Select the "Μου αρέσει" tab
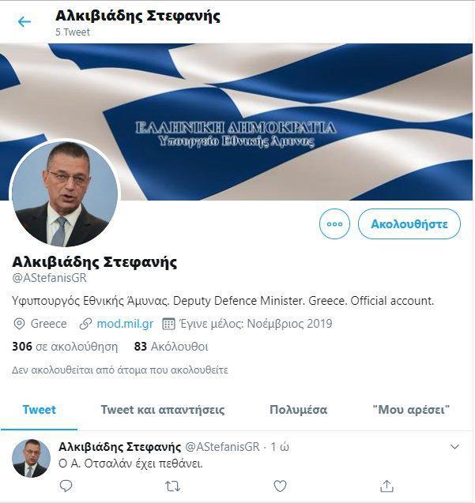Image resolution: width=475 pixels, height=503 pixels. click(x=411, y=410)
